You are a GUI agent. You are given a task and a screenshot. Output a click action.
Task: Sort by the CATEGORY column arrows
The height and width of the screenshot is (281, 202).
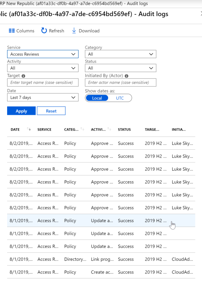[x=82, y=129]
